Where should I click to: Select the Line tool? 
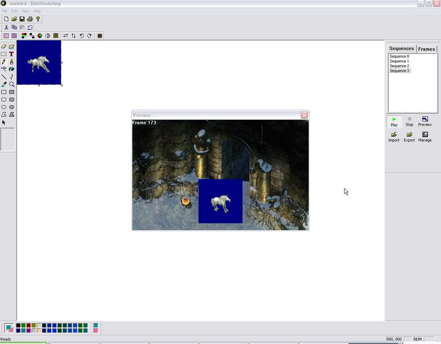click(4, 77)
